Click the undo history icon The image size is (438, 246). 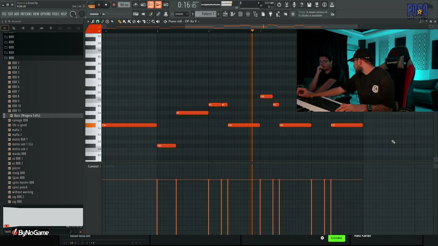(x=279, y=5)
